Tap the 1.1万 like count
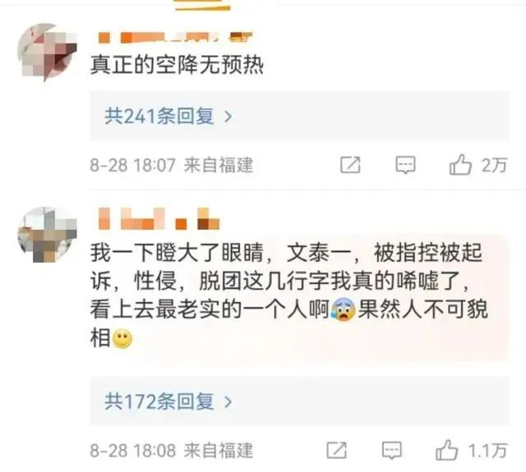 tap(487, 450)
